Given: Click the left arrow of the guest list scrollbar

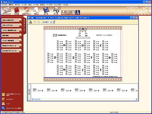Looking at the screenshot, I should coord(33,99).
